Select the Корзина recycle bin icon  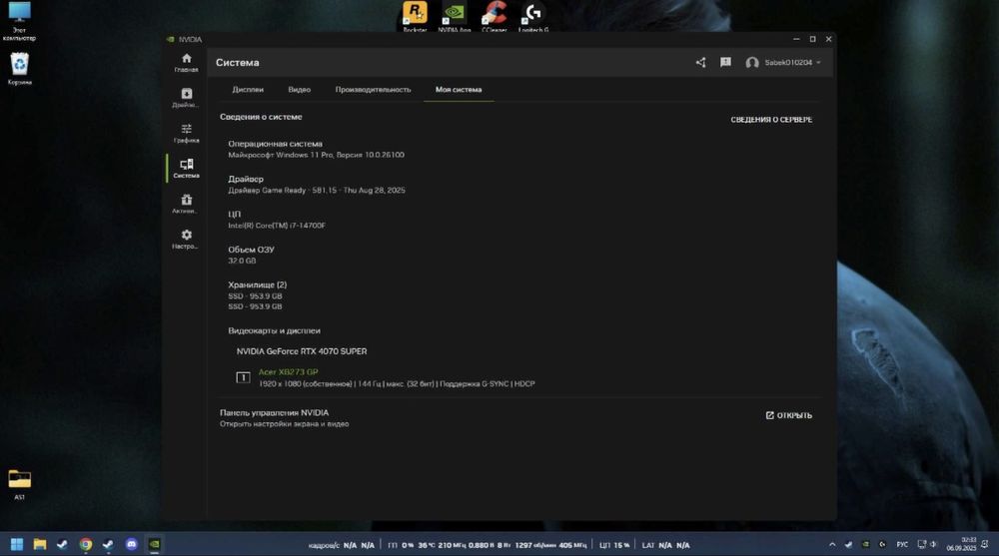[x=19, y=69]
